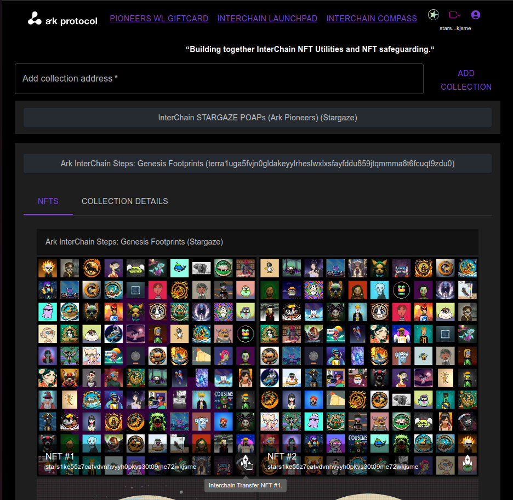Select the NFT #1 mosaic thumbnail
The height and width of the screenshot is (500, 513).
(x=146, y=367)
